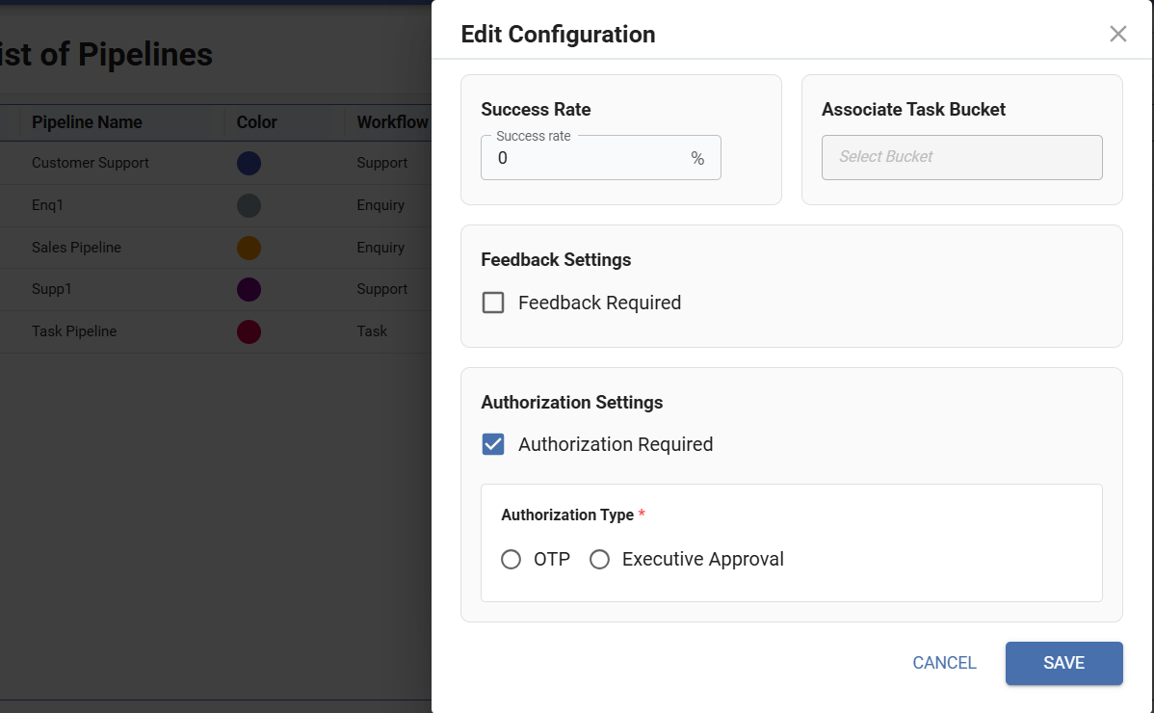Screen dimensions: 1154x713
Task: Click Support workflow in Customer Support row
Action: tap(382, 164)
